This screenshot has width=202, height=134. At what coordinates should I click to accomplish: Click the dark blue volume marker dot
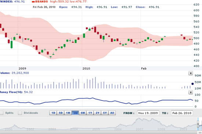[192, 84]
